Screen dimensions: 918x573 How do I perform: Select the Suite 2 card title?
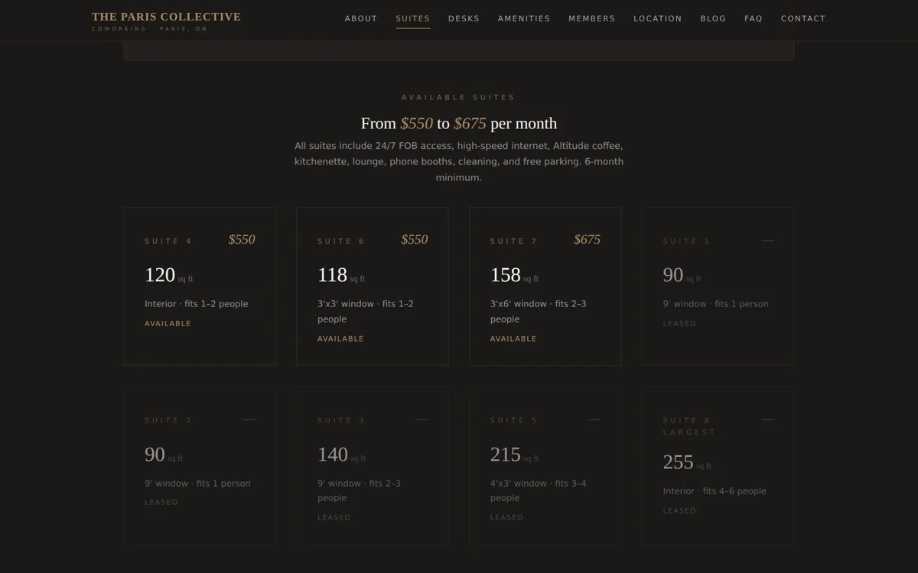pos(168,421)
